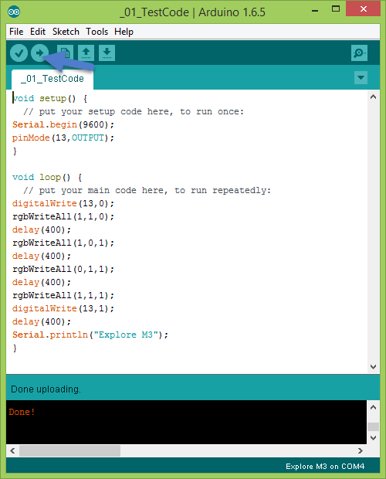
Task: Click the console scrollbar down arrow
Action: point(373,438)
